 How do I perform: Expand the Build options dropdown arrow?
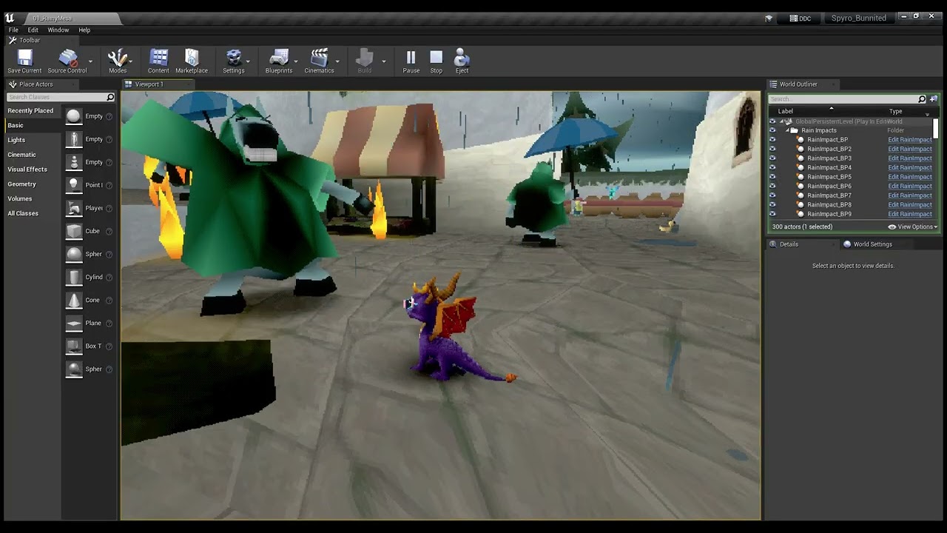[383, 61]
